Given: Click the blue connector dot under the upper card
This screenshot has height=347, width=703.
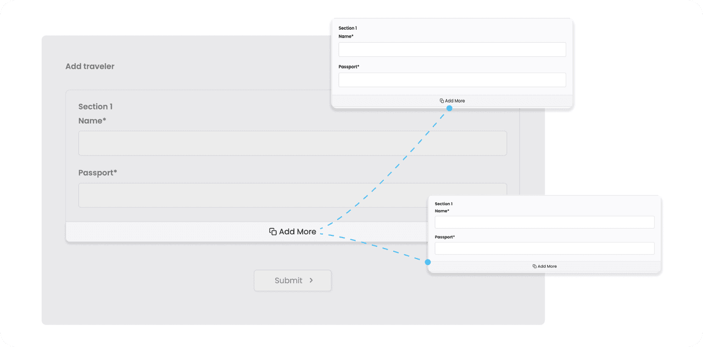Looking at the screenshot, I should tap(449, 108).
